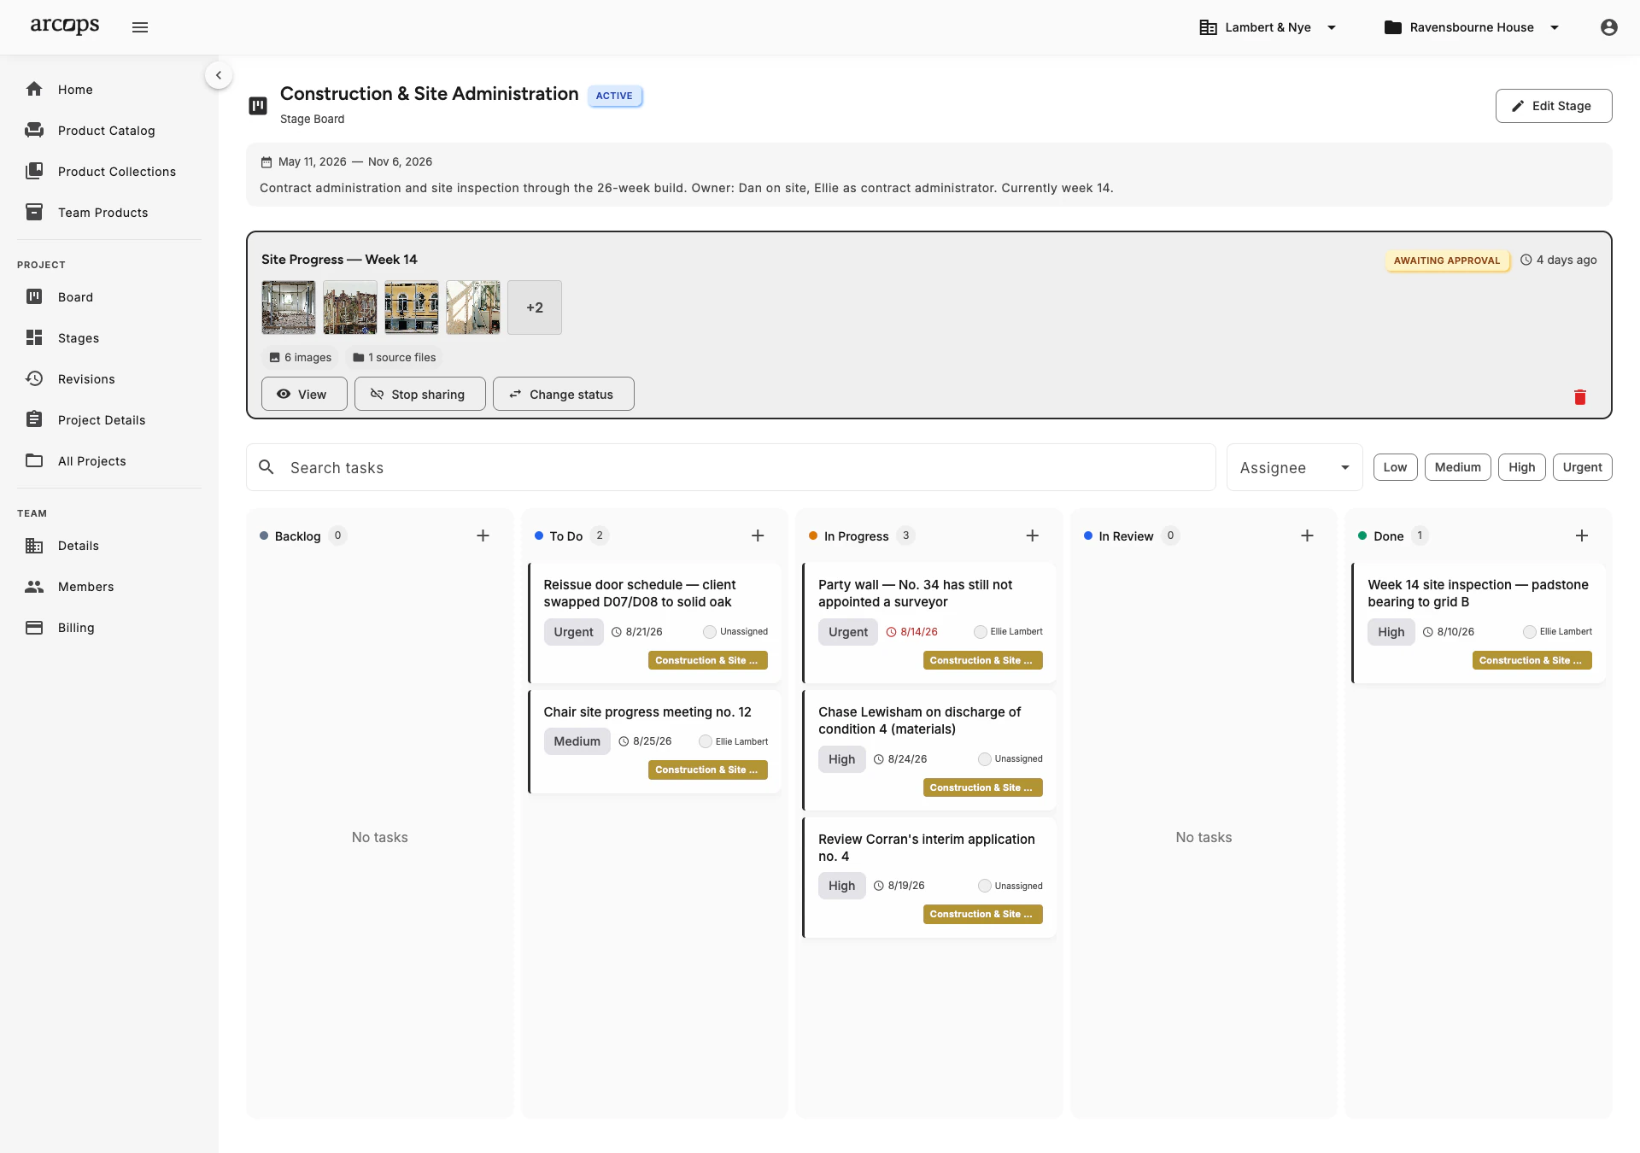Click the View button
Image resolution: width=1640 pixels, height=1153 pixels.
tap(304, 394)
